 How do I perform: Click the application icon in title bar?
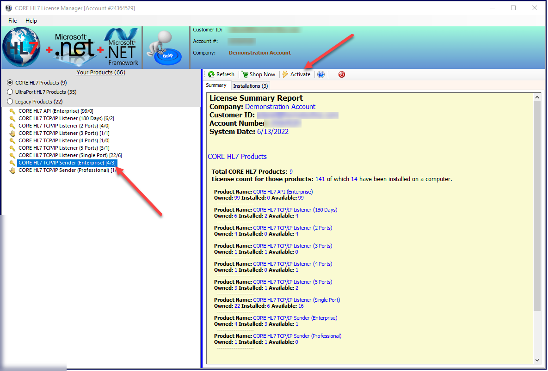(8, 8)
